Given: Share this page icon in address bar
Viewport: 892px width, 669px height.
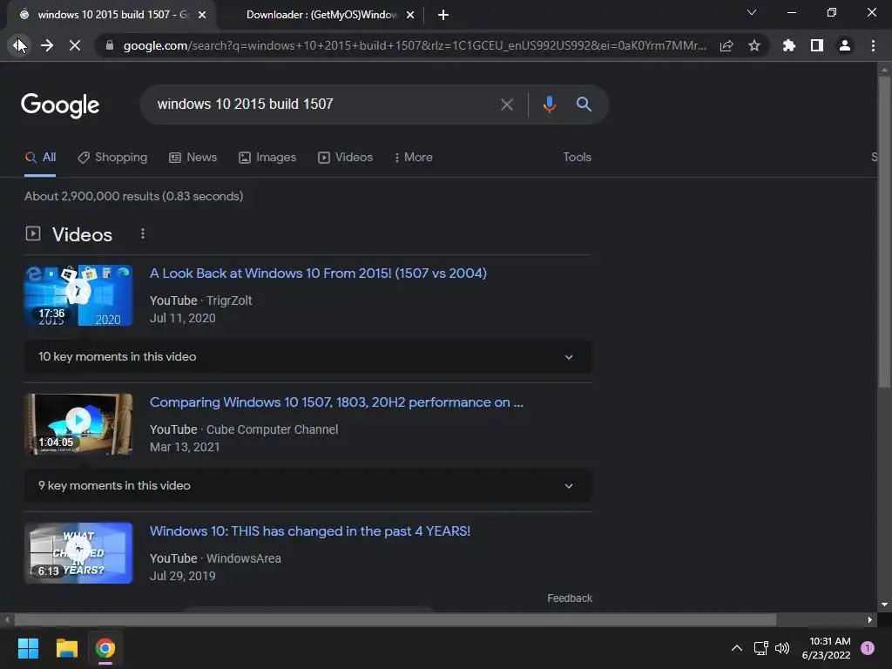Looking at the screenshot, I should (726, 45).
